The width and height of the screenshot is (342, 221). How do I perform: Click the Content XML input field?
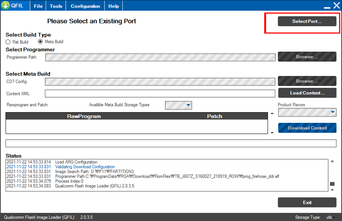click(x=160, y=93)
